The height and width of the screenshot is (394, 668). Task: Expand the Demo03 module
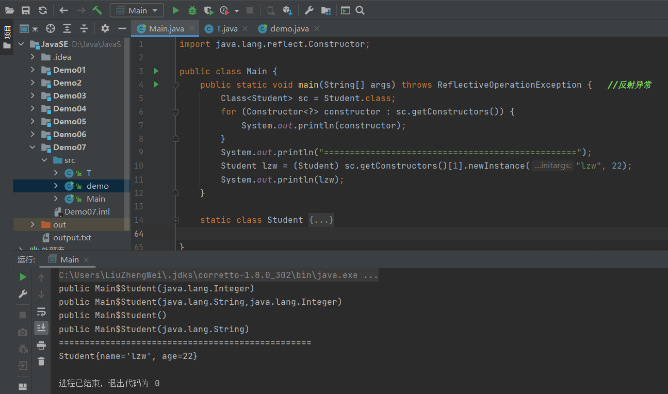pyautogui.click(x=33, y=96)
